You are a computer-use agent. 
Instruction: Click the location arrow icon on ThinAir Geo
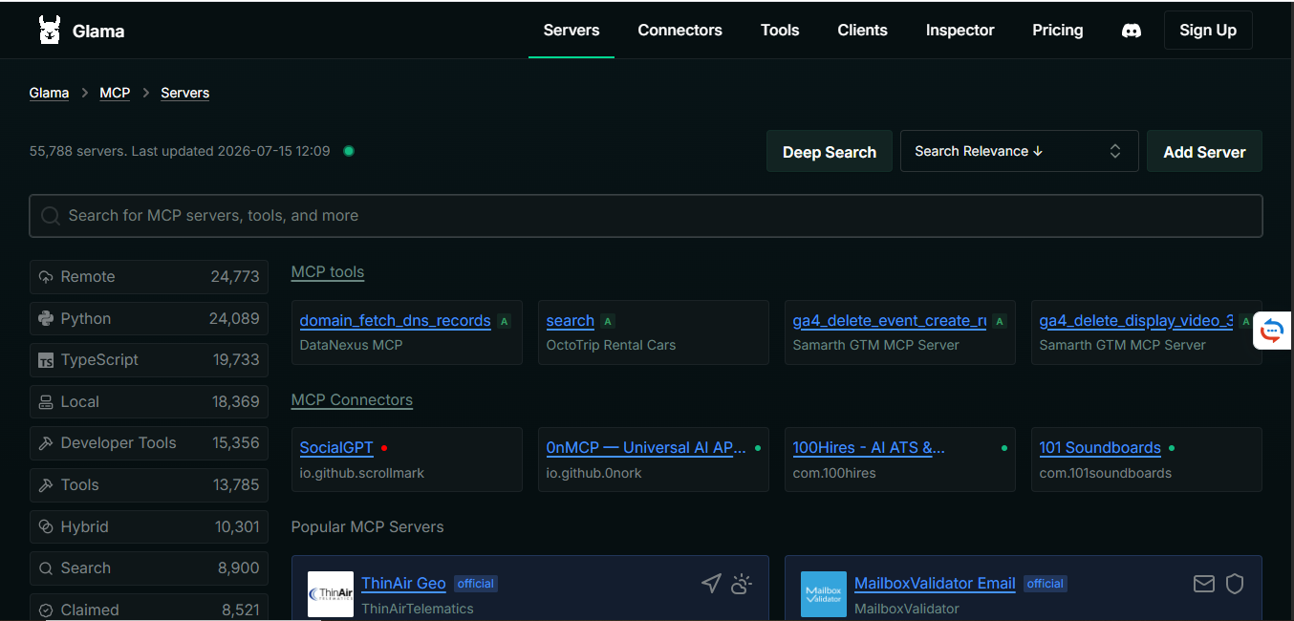coord(711,583)
